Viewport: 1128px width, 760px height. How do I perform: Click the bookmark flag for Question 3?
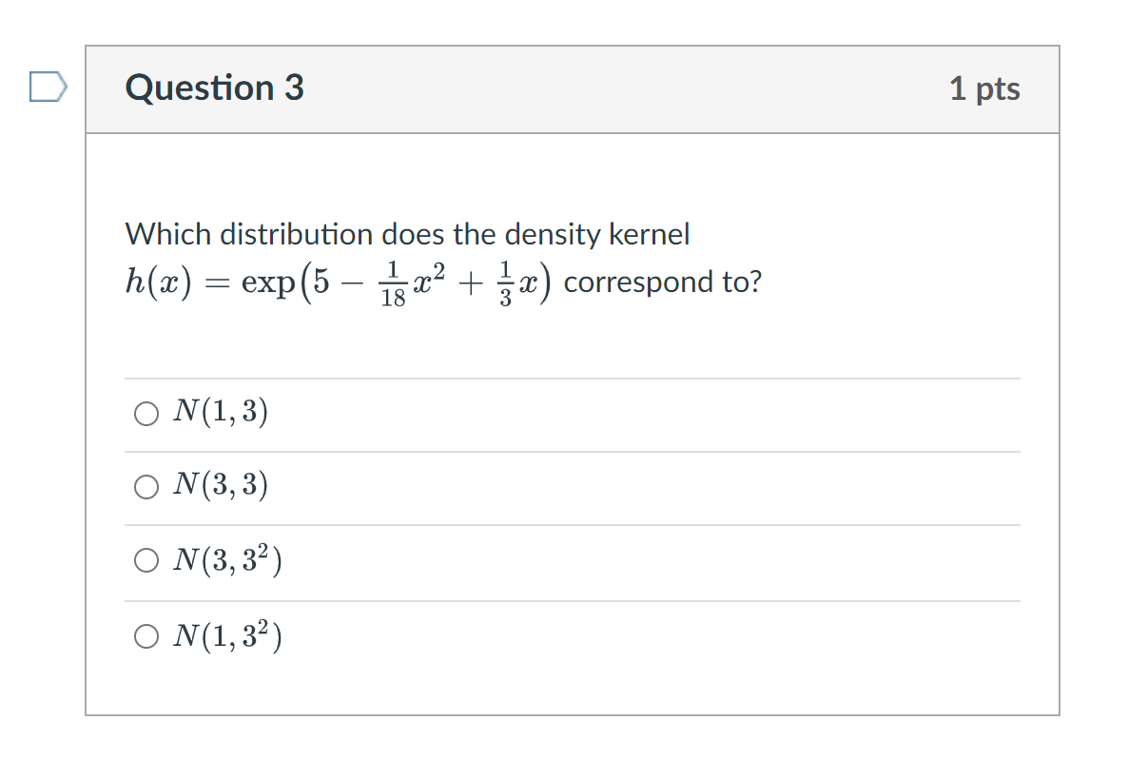click(46, 87)
